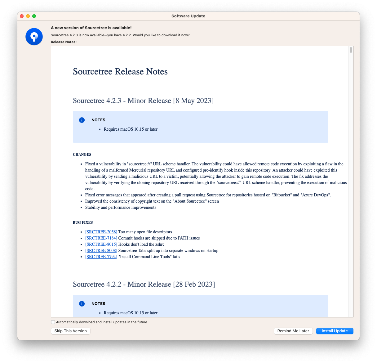Viewport: 377px width, 363px height.
Task: Click 'Sourcetree 4.2.2 - Minor Release' heading
Action: (x=144, y=284)
